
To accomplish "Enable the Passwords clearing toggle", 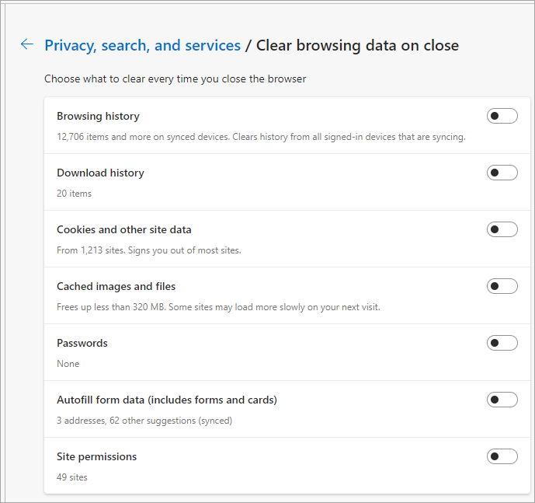I will coord(502,343).
